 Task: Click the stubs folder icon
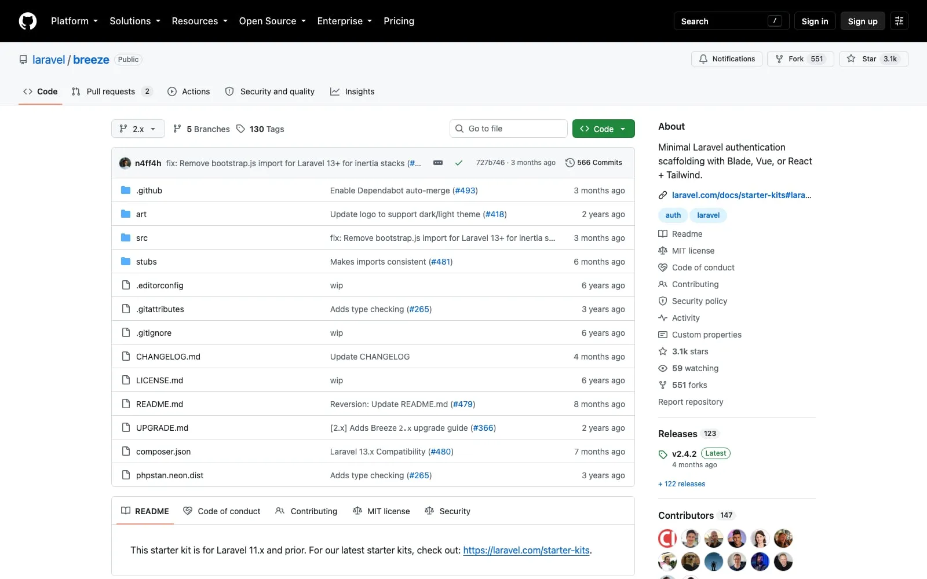(126, 261)
